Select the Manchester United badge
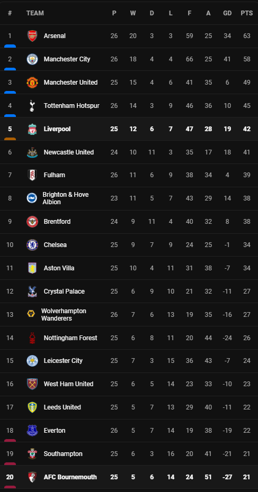This screenshot has width=258, height=492. point(32,83)
